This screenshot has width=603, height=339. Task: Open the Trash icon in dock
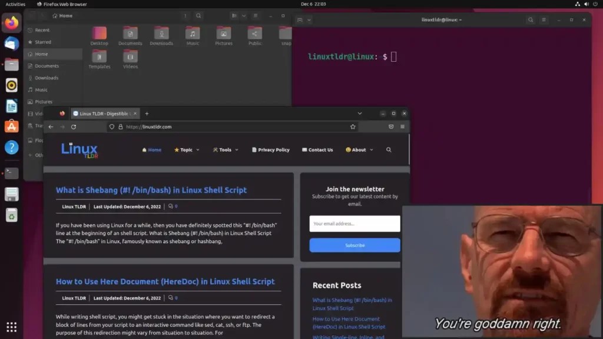(x=12, y=215)
